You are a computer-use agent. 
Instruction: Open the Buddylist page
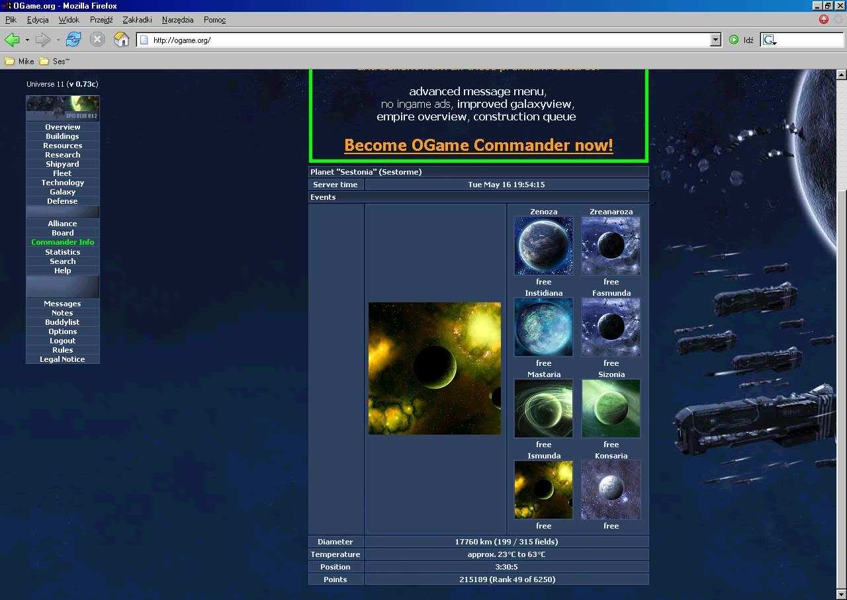63,322
